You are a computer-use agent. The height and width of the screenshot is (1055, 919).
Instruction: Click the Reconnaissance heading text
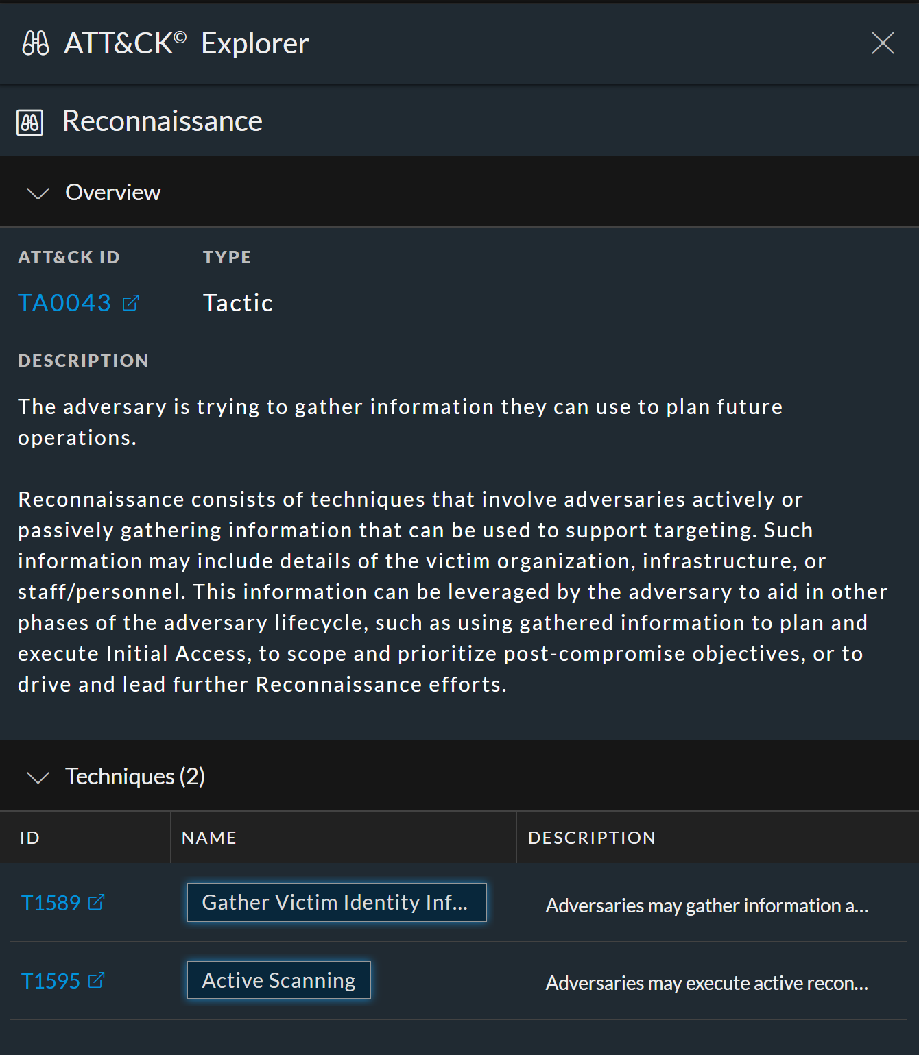point(163,121)
